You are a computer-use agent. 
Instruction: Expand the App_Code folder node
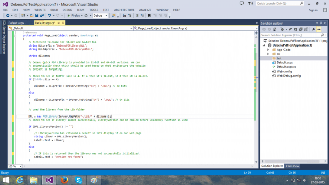pos(268,50)
